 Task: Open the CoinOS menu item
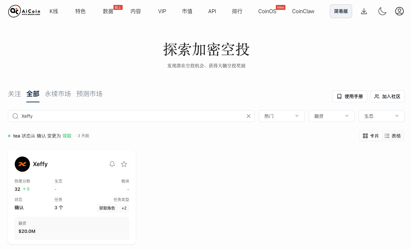(x=267, y=12)
